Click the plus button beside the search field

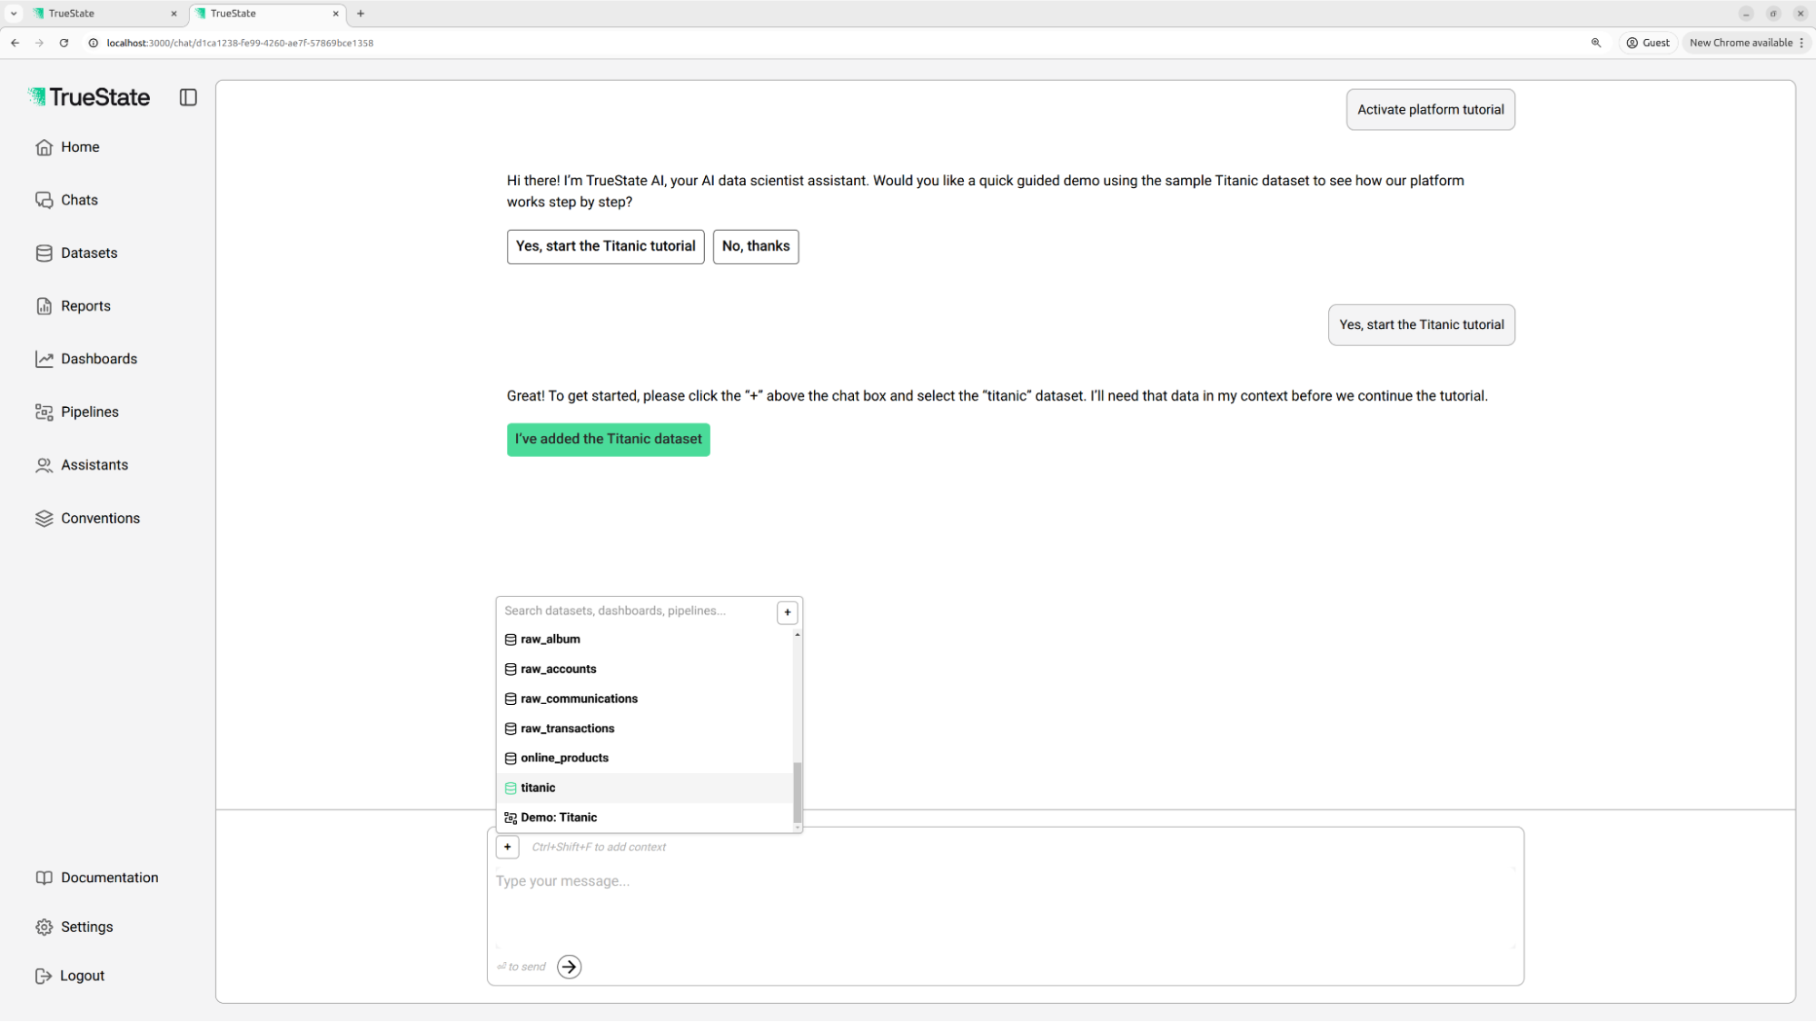(x=787, y=612)
